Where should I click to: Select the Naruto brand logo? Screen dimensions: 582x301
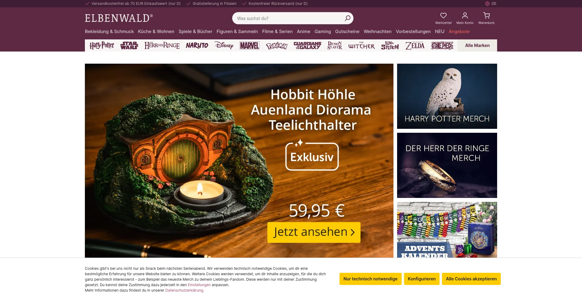[197, 45]
